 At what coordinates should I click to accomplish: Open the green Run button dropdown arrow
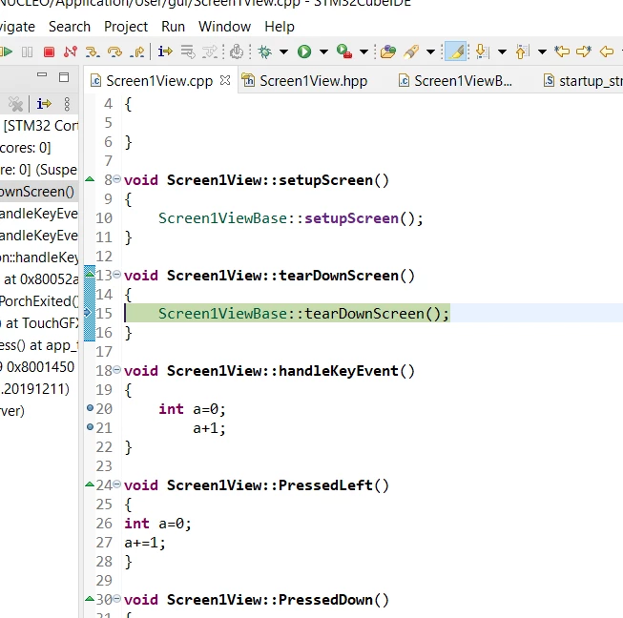(323, 52)
